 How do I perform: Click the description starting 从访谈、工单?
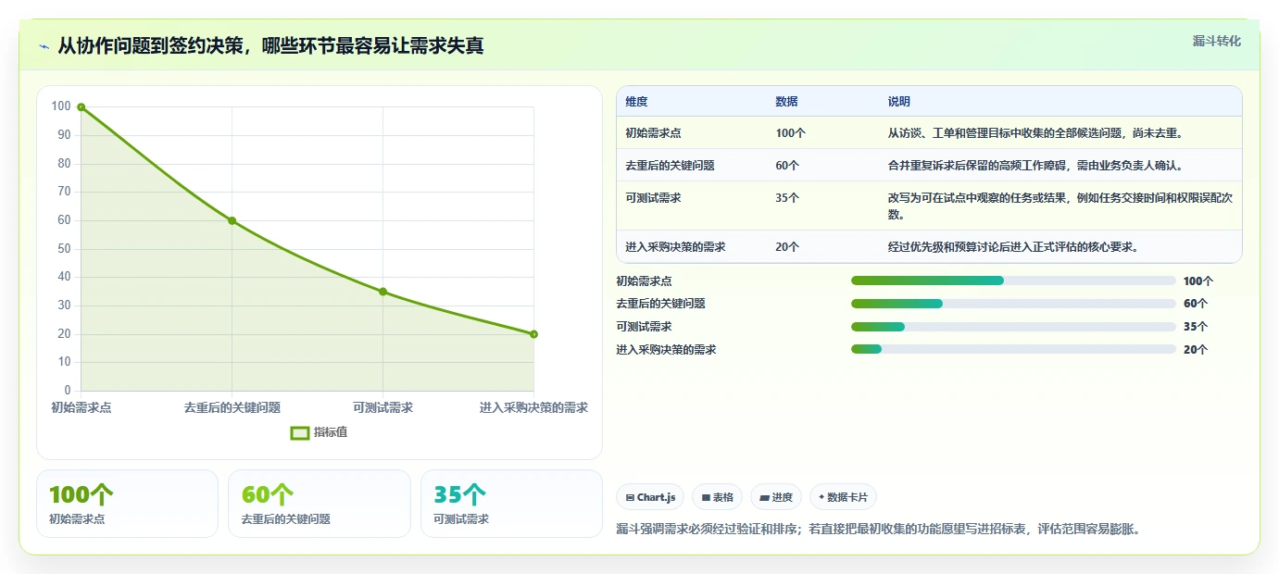1035,133
